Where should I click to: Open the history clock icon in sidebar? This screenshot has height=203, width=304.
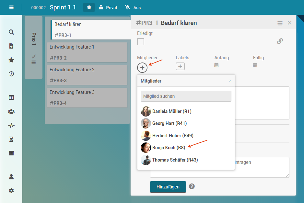(11, 74)
